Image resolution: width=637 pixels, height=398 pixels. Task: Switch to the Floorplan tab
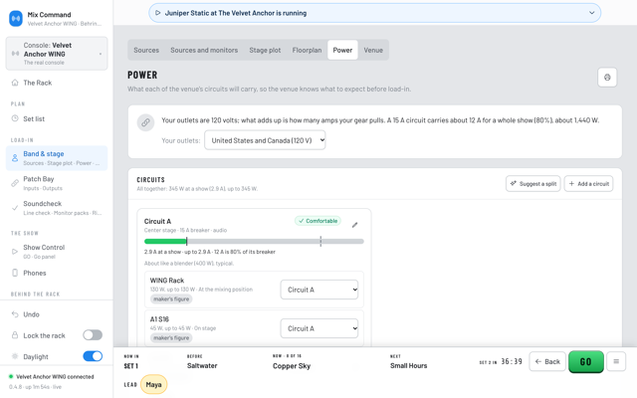307,50
